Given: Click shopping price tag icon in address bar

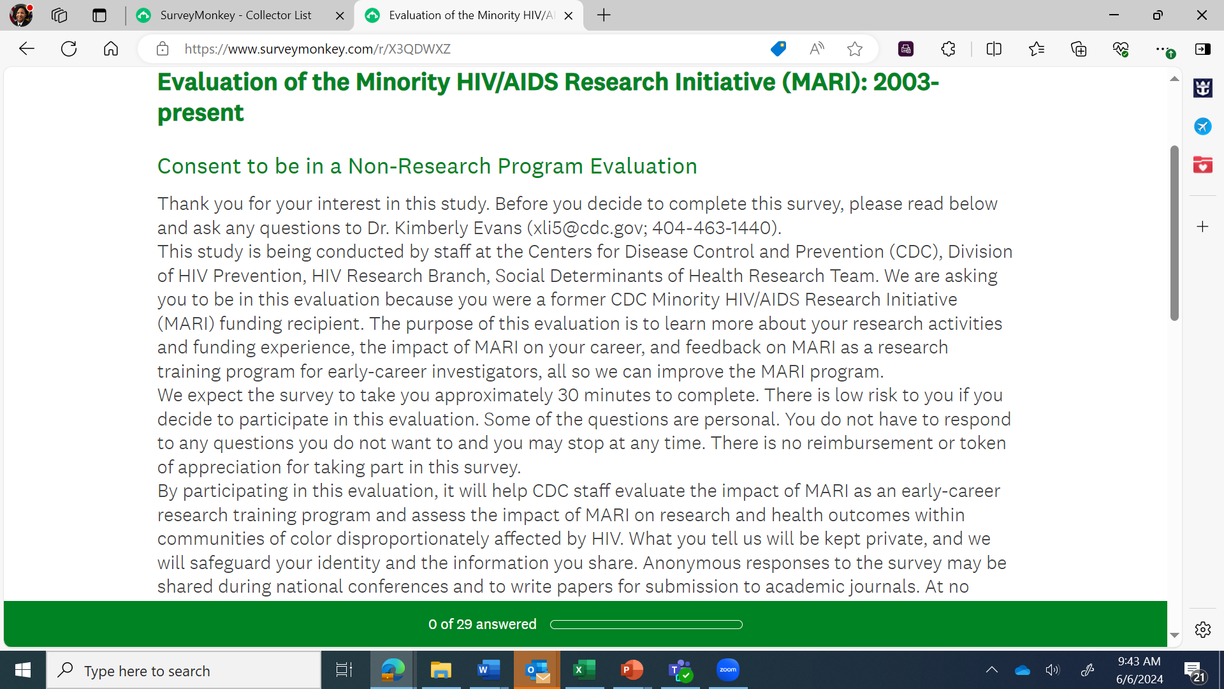Looking at the screenshot, I should tap(778, 49).
